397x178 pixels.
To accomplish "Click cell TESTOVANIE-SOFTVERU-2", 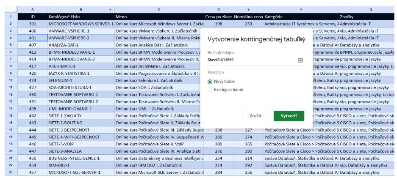I will point(81,102).
